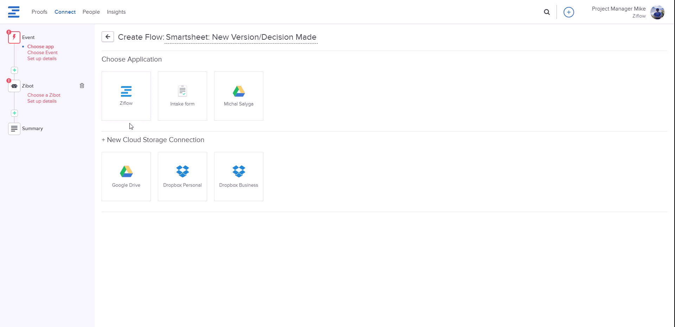Add a step after Zibot with plus
Viewport: 675px width, 327px height.
click(14, 113)
